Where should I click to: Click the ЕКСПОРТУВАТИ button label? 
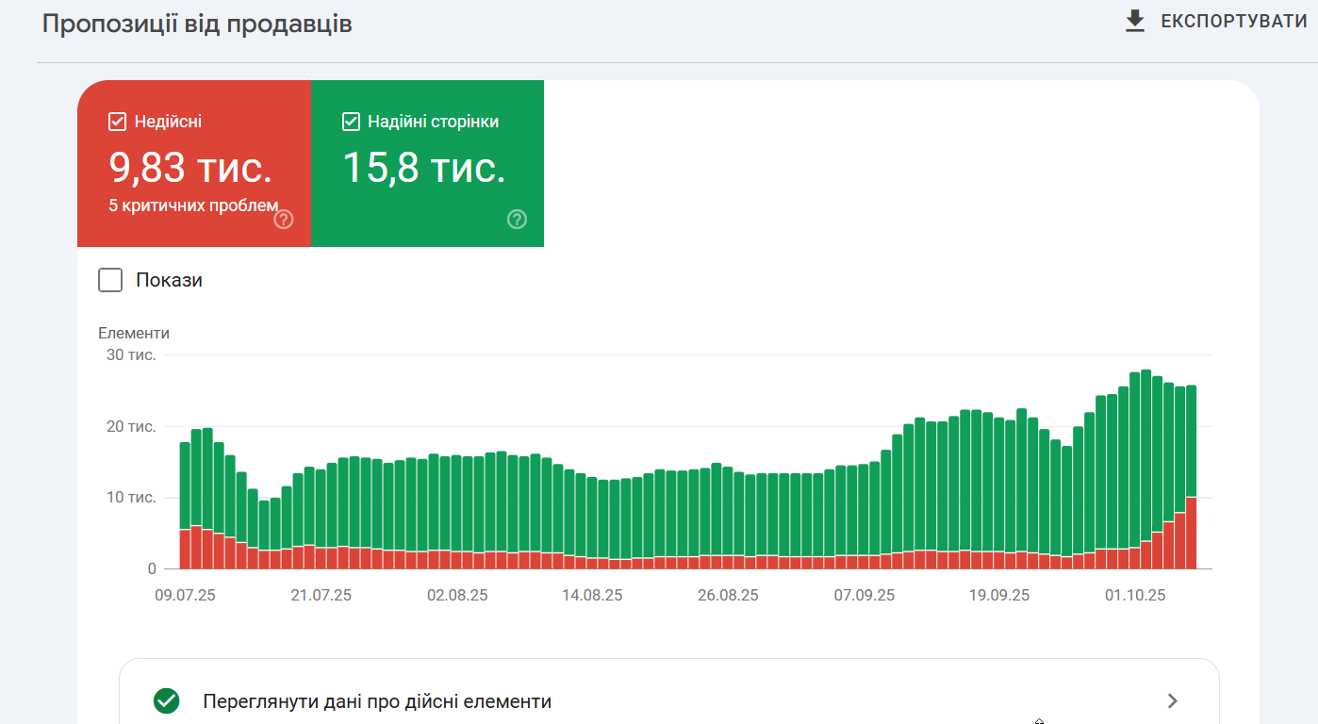[1234, 21]
